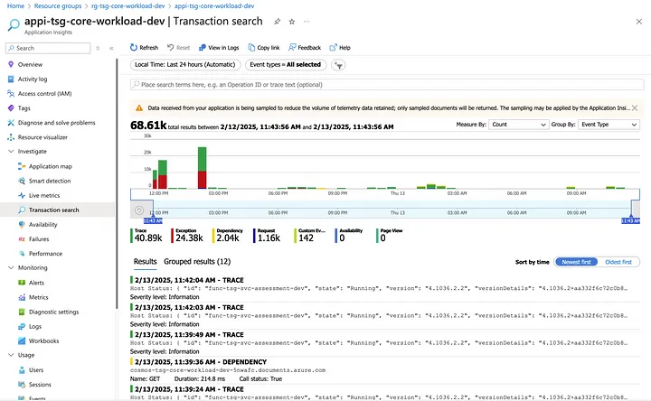This screenshot has height=401, width=651.
Task: Click the Refresh toolbar icon
Action: pyautogui.click(x=133, y=48)
